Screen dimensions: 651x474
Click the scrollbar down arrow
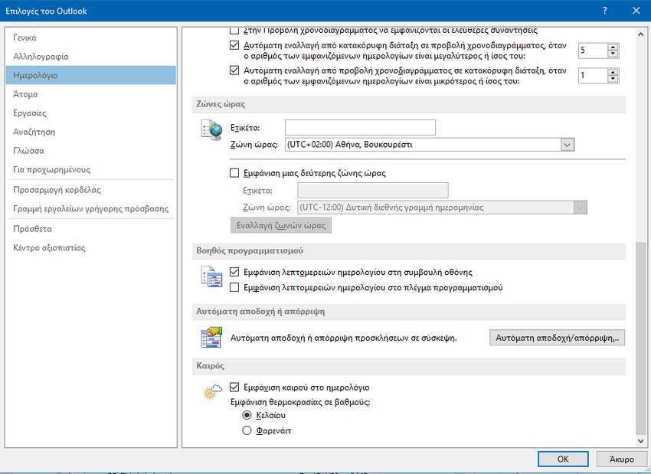coord(640,441)
